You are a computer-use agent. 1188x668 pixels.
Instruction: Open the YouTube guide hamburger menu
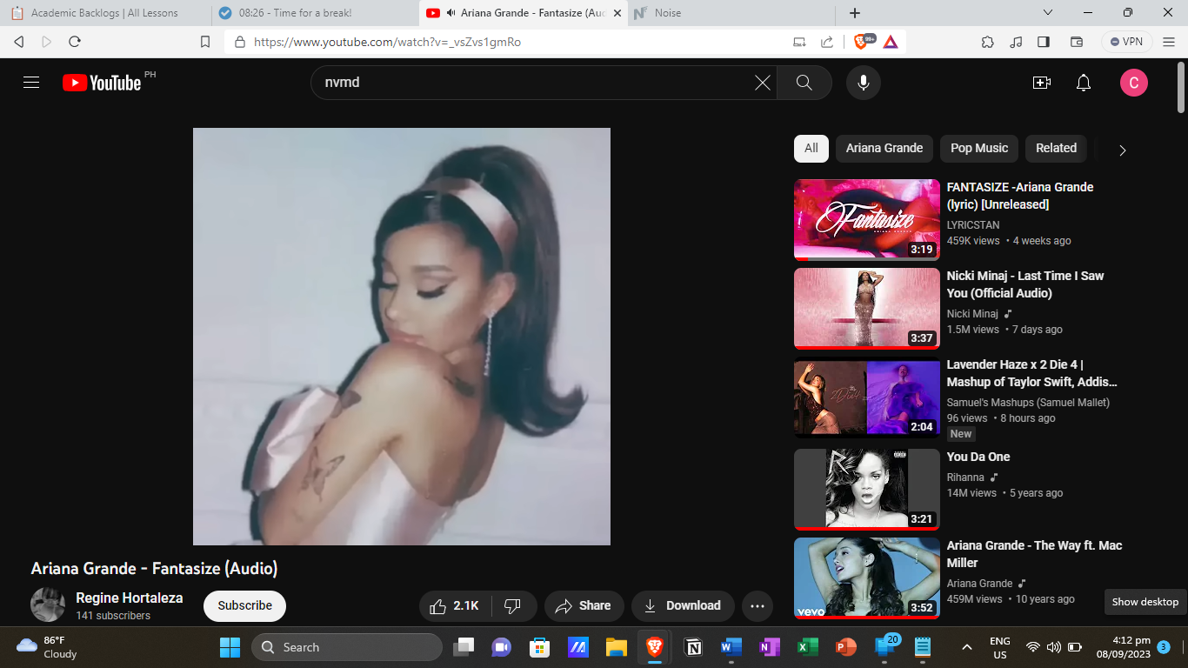31,83
